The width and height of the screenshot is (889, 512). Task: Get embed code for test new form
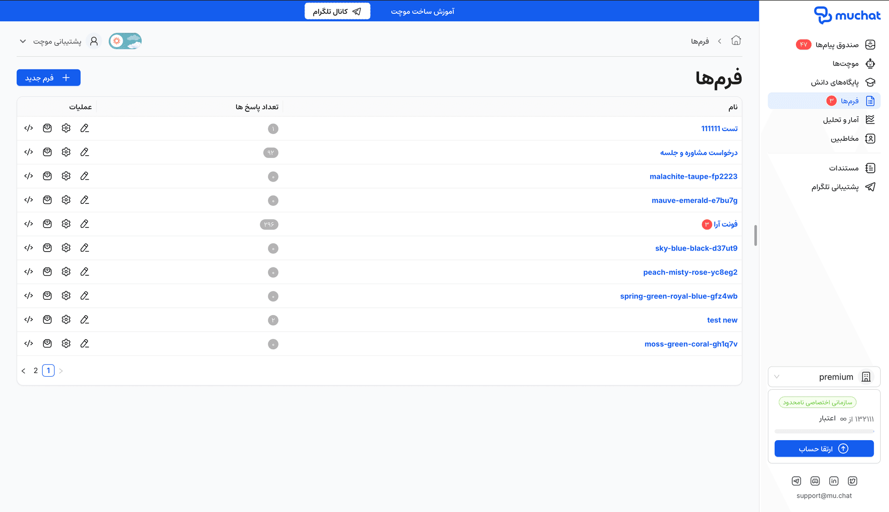[29, 320]
